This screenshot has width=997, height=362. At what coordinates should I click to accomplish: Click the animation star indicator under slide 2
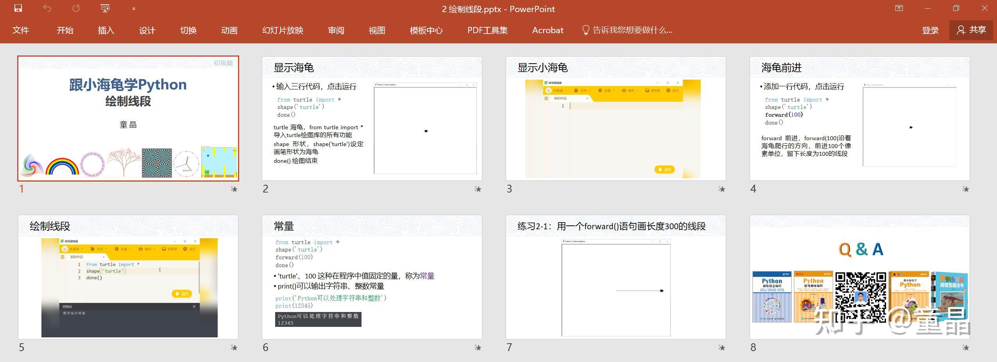(x=478, y=189)
